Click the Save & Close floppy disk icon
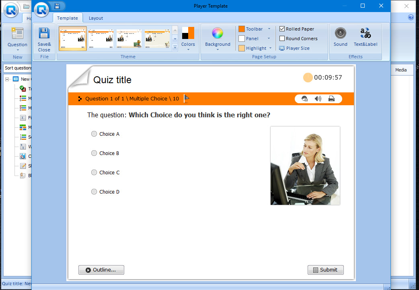The height and width of the screenshot is (290, 419). point(44,33)
